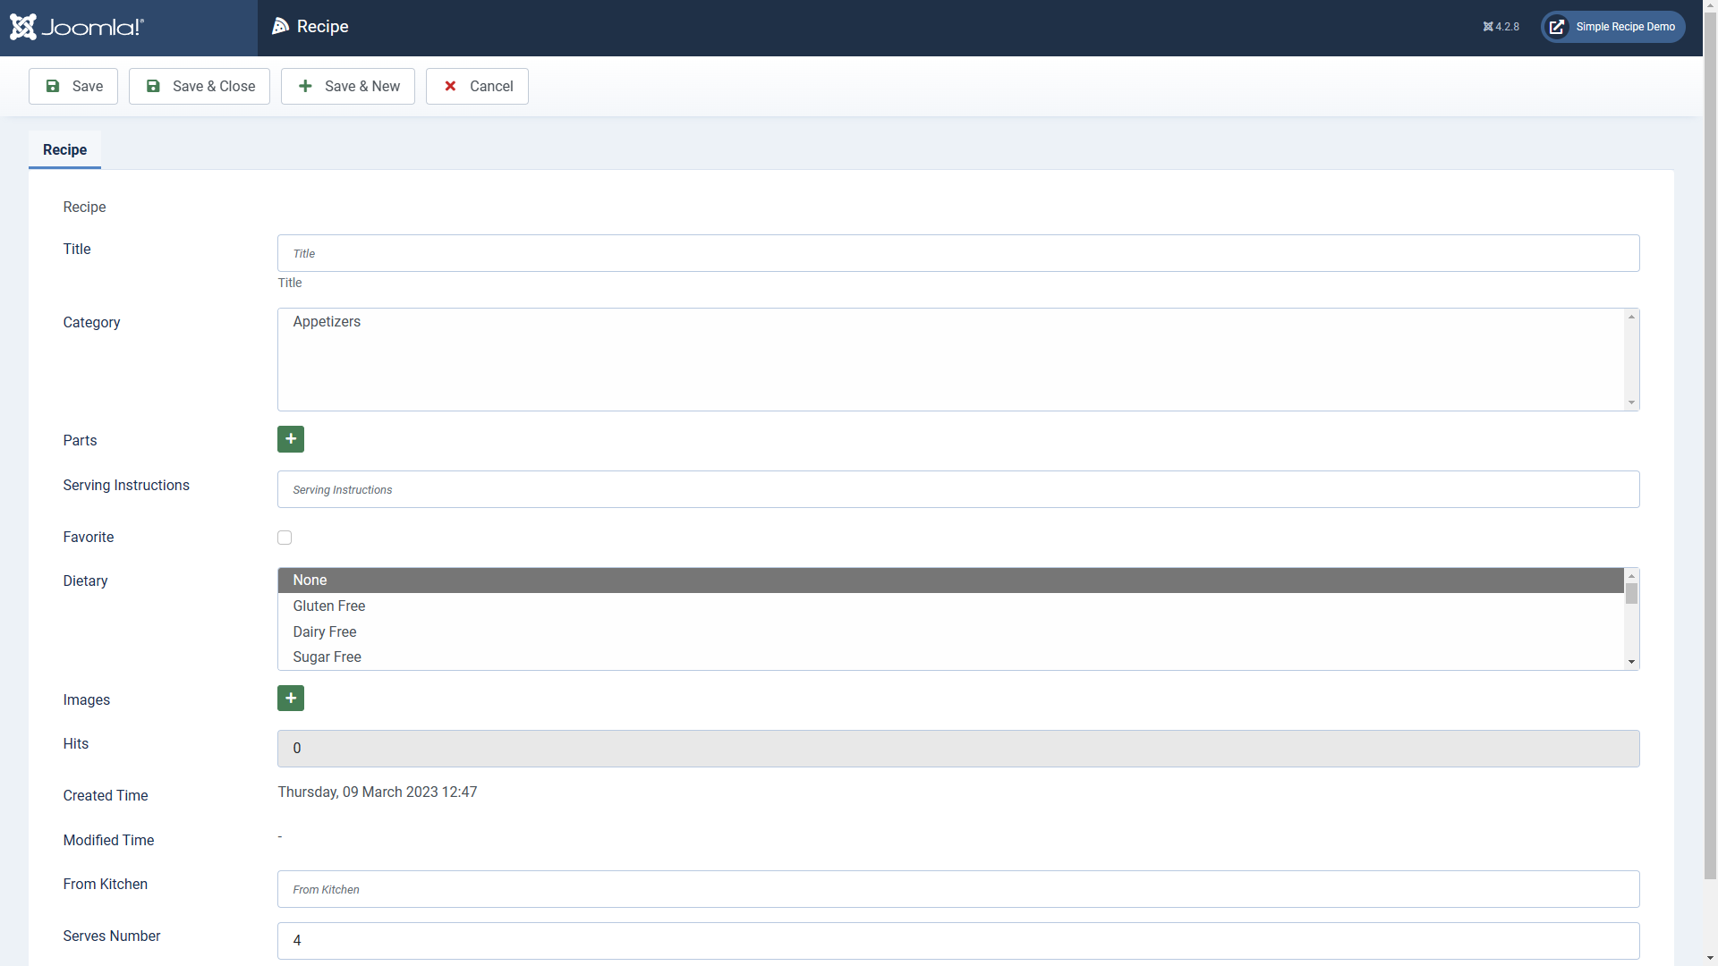
Task: Click the Joomla logo icon
Action: [24, 27]
